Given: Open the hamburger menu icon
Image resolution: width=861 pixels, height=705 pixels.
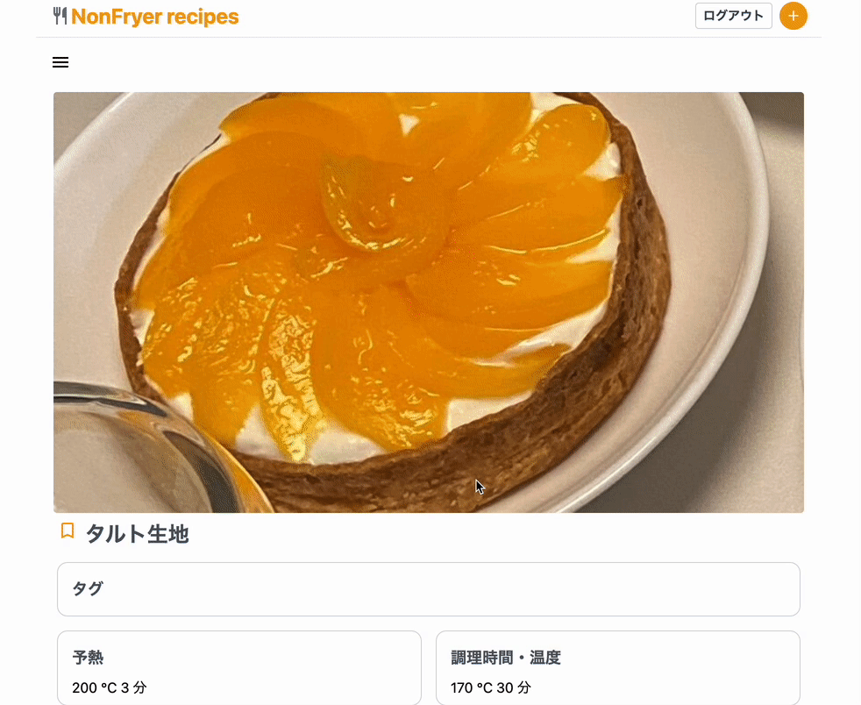Looking at the screenshot, I should 60,62.
